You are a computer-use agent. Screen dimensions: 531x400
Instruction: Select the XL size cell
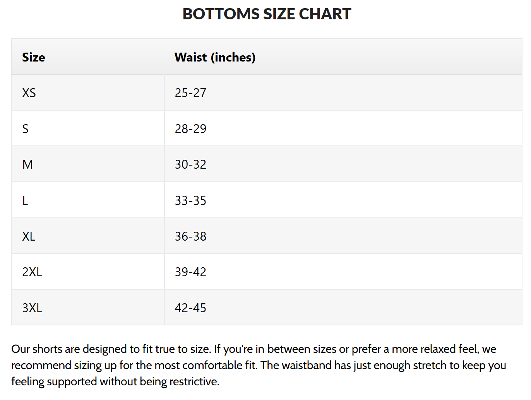pos(29,236)
